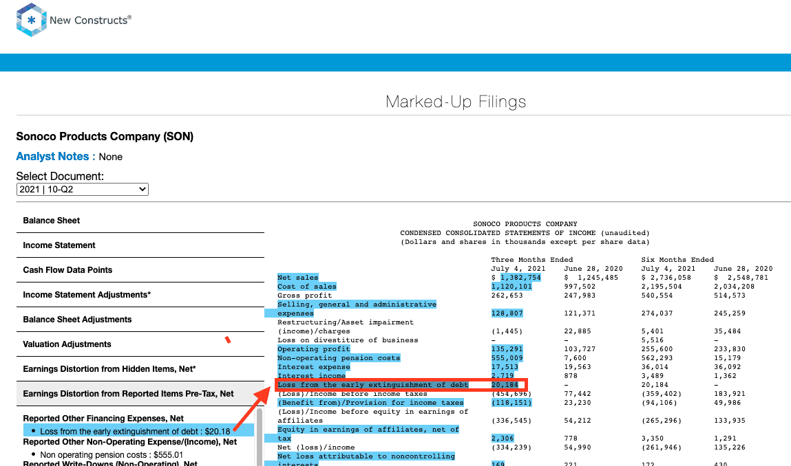Click Loss on divestiture of business label
Screen dimensions: 791x466
coord(348,340)
